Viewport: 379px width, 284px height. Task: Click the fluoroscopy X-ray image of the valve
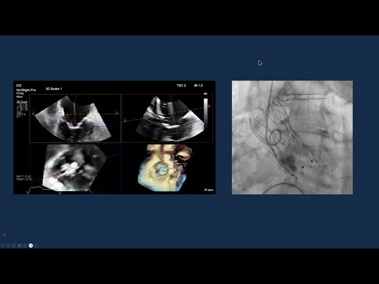292,137
